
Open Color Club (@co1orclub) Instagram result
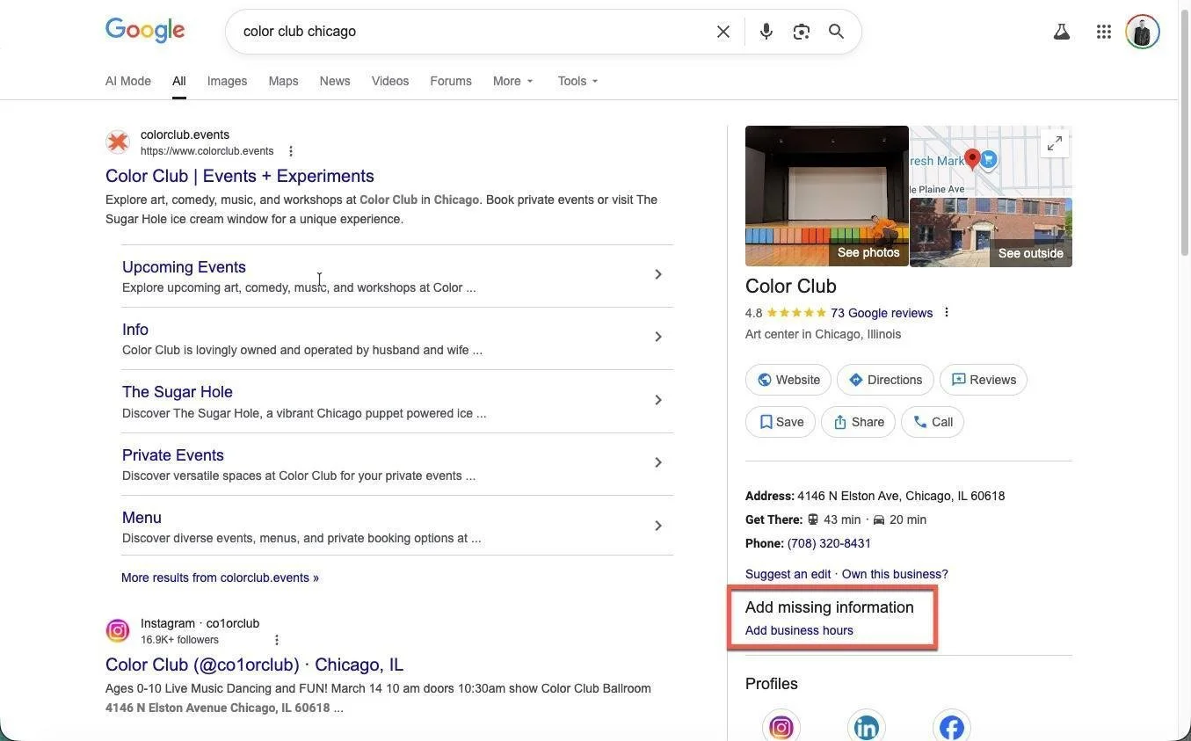255,665
